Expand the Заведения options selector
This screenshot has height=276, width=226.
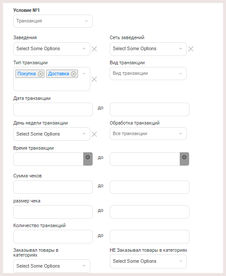(x=52, y=49)
